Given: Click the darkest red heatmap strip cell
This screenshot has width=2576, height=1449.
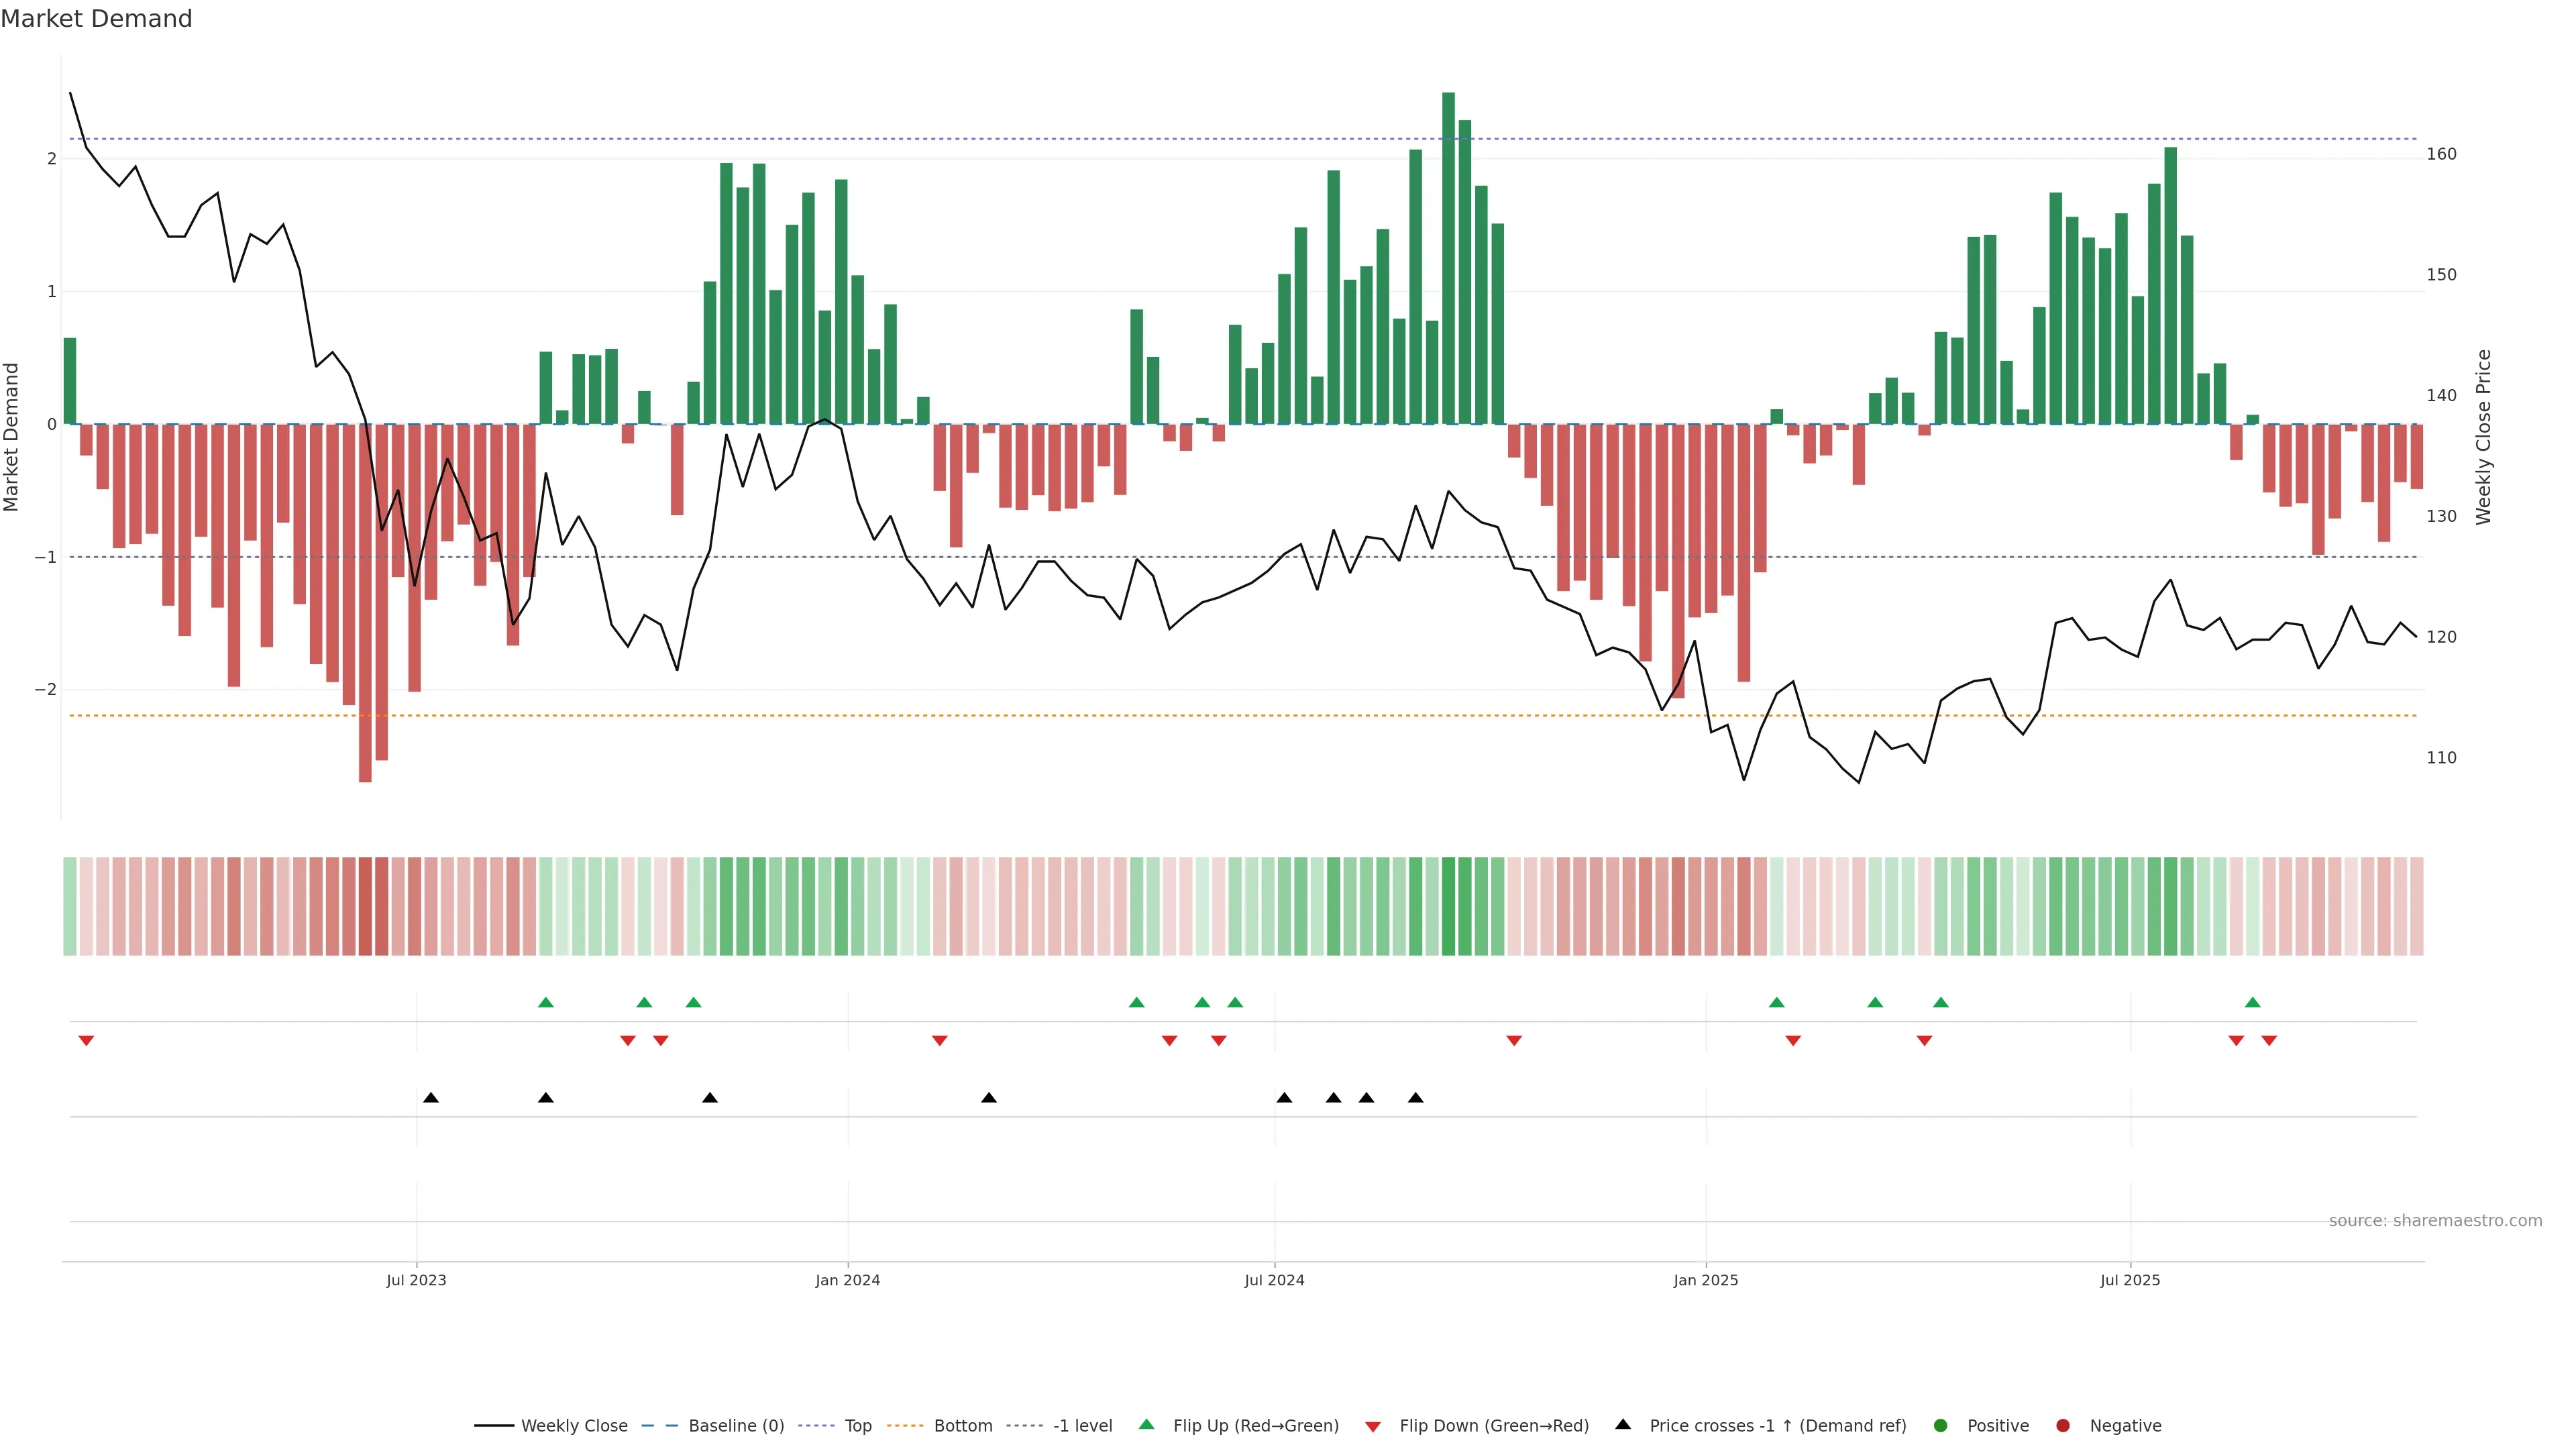Looking at the screenshot, I should 365,906.
